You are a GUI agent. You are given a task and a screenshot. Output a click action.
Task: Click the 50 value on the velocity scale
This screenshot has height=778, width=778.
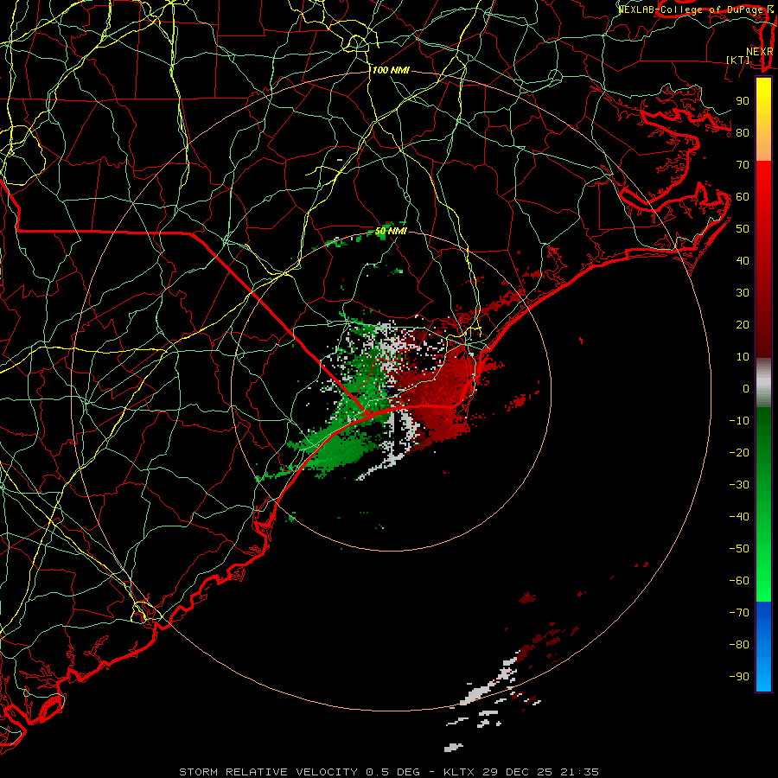(743, 229)
